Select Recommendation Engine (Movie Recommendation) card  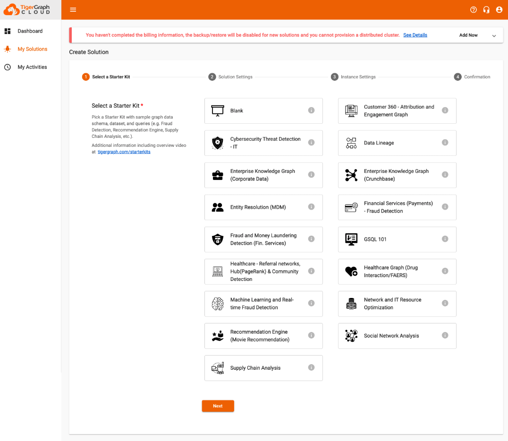click(x=264, y=336)
